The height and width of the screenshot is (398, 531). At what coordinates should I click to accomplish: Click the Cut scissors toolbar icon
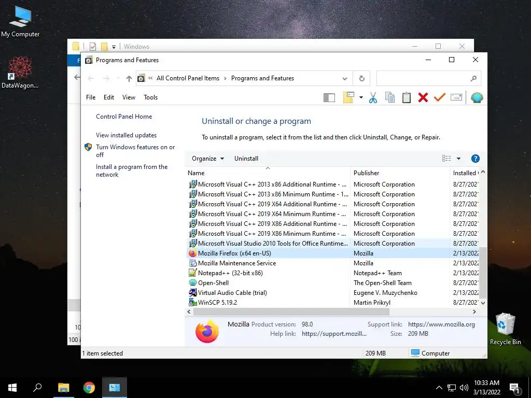[373, 97]
